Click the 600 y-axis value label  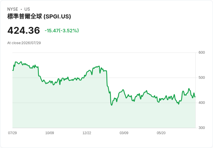click(202, 53)
